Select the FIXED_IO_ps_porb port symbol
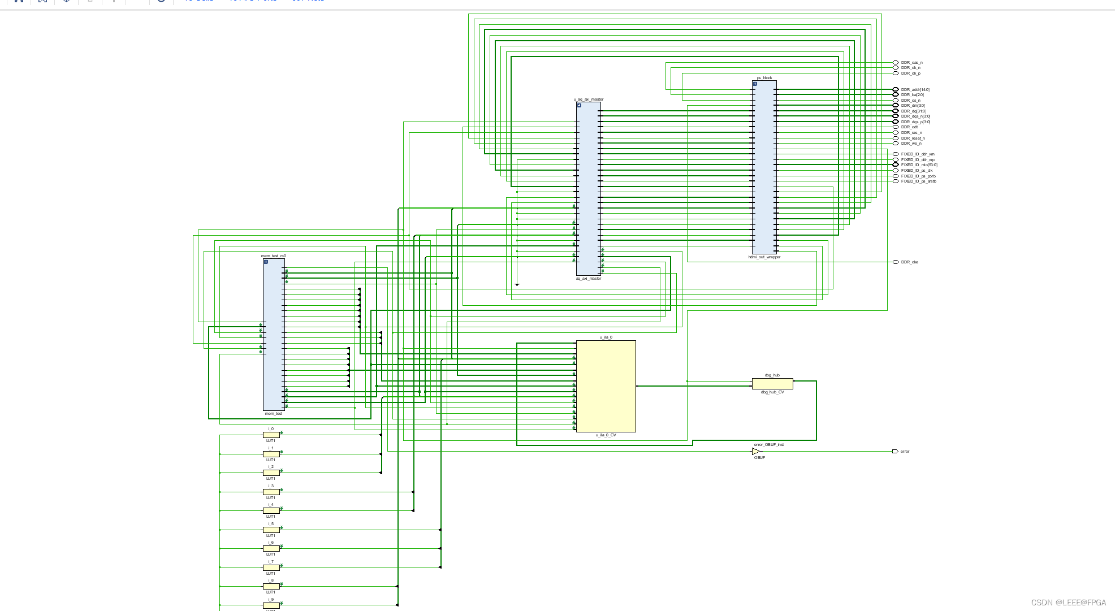 [896, 176]
